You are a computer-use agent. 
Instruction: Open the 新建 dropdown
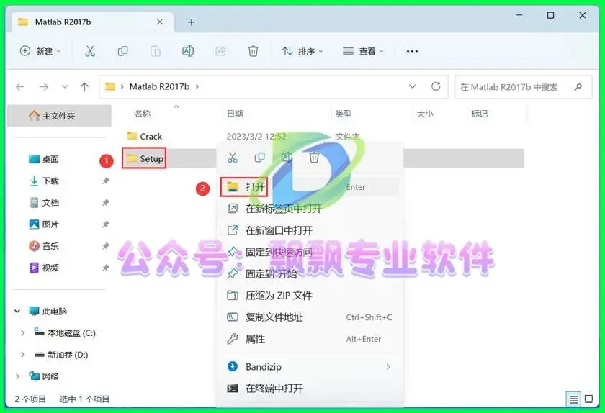point(40,51)
